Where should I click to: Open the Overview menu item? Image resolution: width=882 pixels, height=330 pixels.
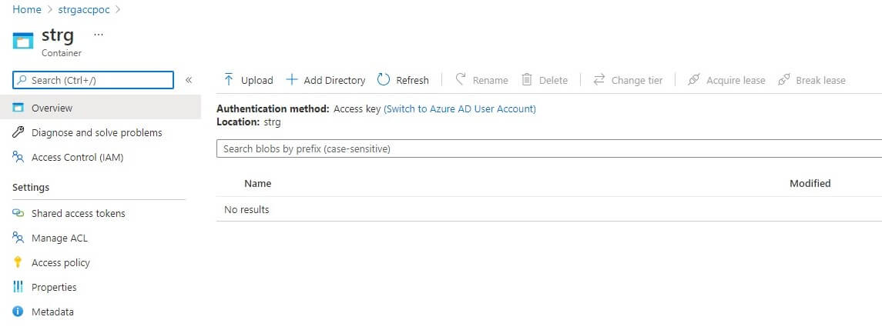pyautogui.click(x=52, y=108)
